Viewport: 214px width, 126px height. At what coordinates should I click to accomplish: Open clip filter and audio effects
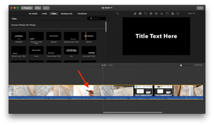[172, 13]
